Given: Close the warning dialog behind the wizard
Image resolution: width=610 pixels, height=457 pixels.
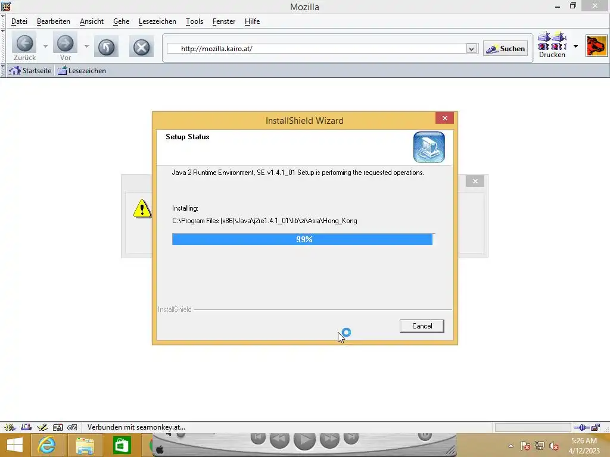Looking at the screenshot, I should (x=475, y=181).
